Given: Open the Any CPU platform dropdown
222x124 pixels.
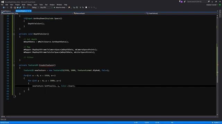Looking at the screenshot, I should 46,8.
